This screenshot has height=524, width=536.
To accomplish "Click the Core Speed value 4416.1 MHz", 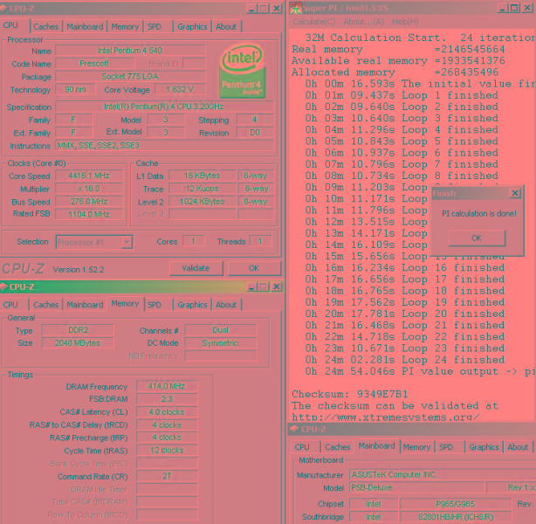I will click(89, 176).
